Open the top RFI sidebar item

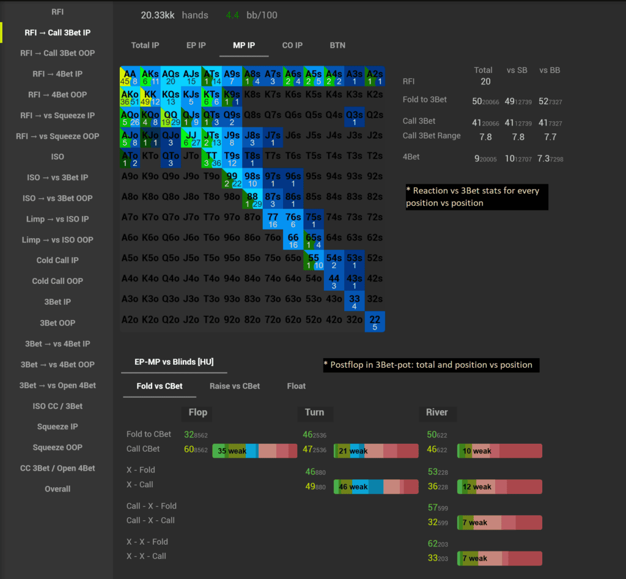click(57, 12)
